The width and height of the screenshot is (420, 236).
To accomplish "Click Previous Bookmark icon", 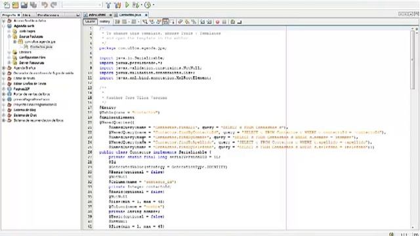I will pos(180,22).
